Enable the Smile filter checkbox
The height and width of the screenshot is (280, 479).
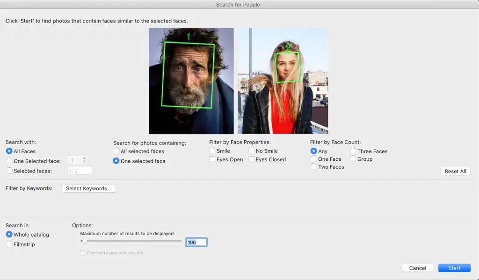[212, 151]
